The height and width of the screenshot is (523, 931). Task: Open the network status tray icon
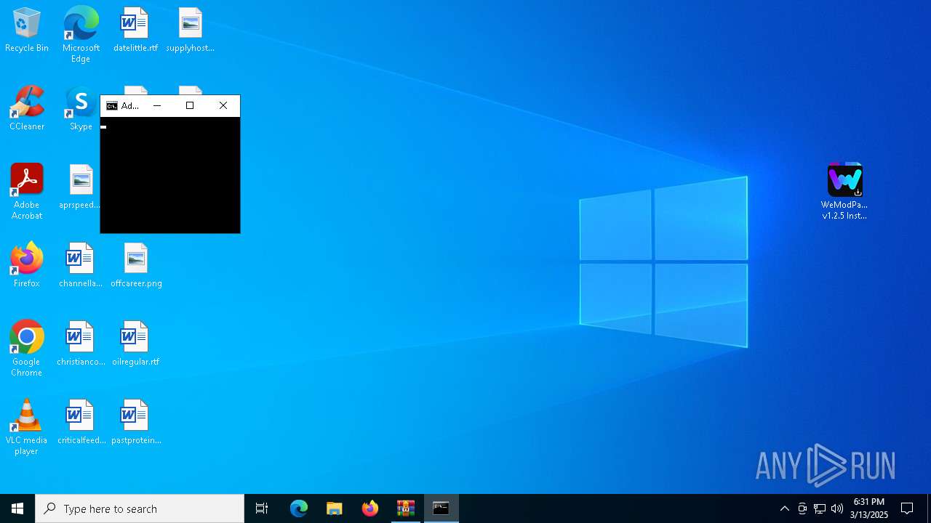(x=820, y=508)
